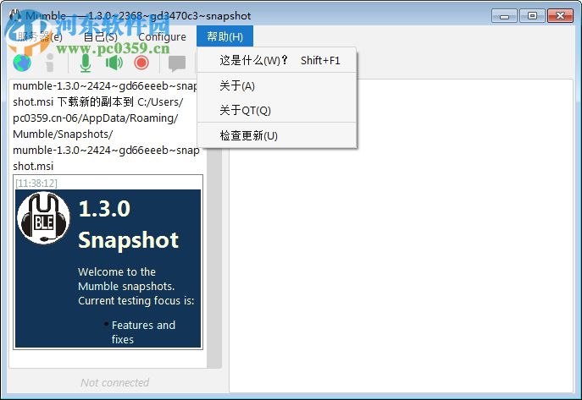
Task: Click the globe Connect to server icon
Action: (x=22, y=63)
